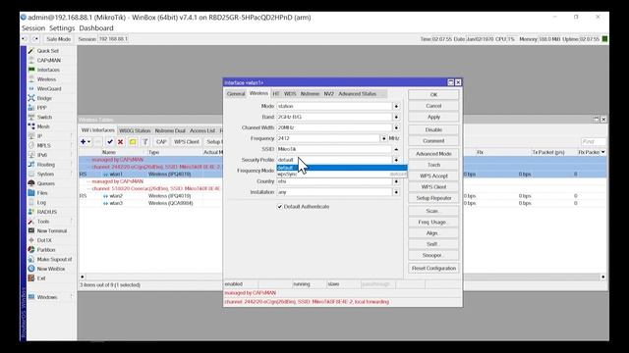Open Files sidebar entry

click(x=42, y=193)
